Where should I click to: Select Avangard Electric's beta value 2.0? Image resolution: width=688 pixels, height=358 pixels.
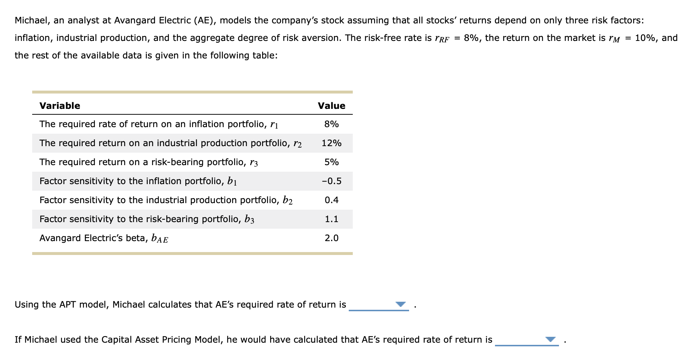pyautogui.click(x=330, y=238)
